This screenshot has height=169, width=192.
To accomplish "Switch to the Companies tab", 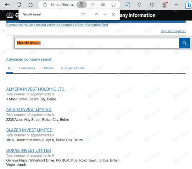I will [27, 68].
